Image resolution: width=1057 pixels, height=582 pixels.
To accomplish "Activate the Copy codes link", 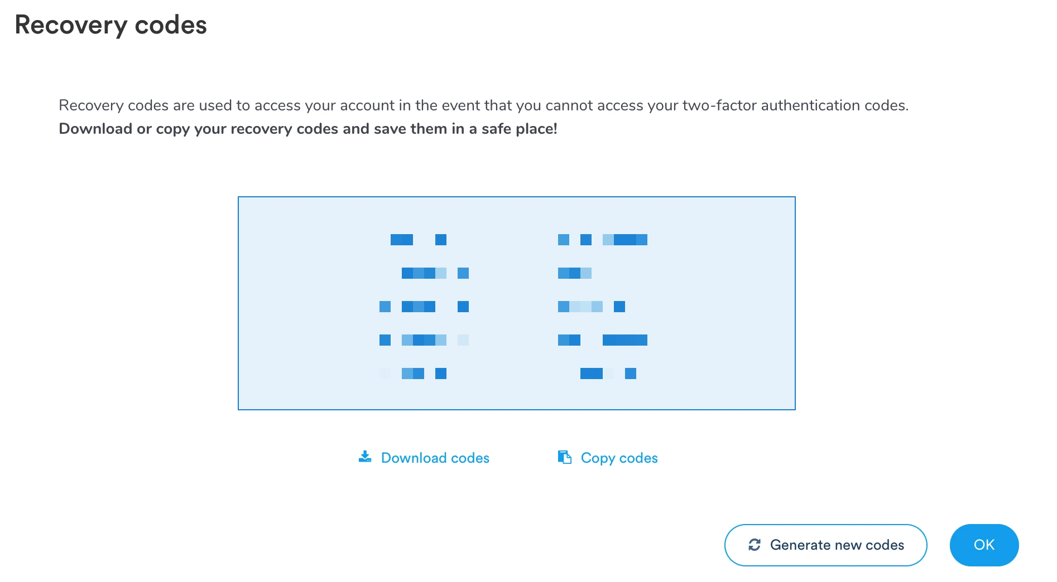I will pos(619,458).
